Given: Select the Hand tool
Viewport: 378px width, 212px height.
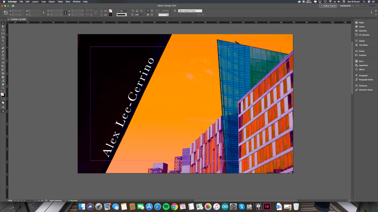Looking at the screenshot, I should coord(3,84).
